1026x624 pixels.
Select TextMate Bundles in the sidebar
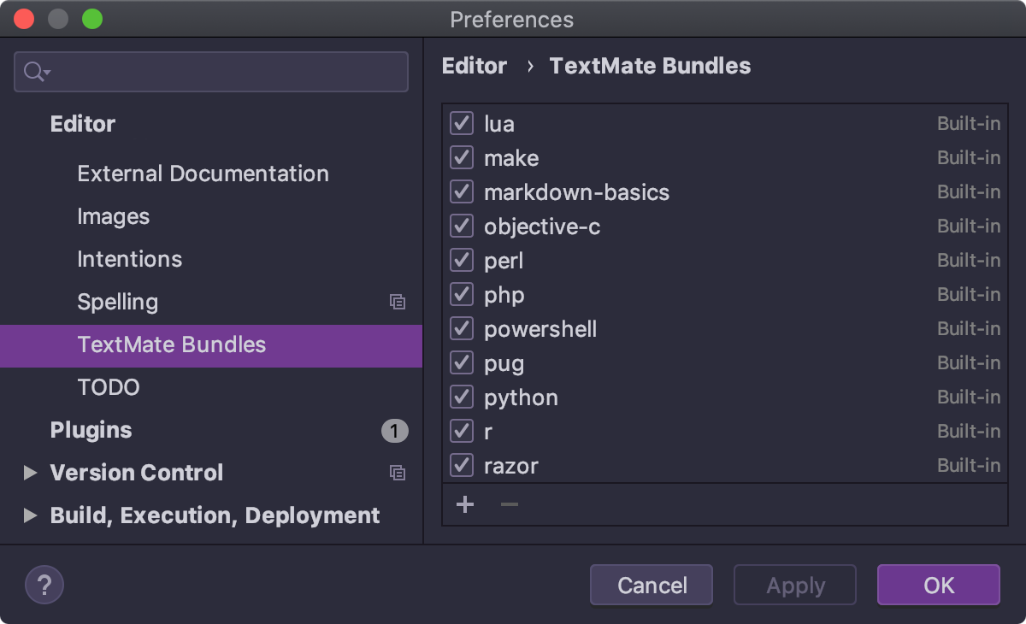211,345
